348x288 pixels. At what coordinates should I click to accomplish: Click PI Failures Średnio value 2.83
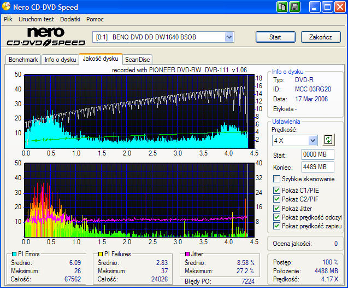[162, 263]
